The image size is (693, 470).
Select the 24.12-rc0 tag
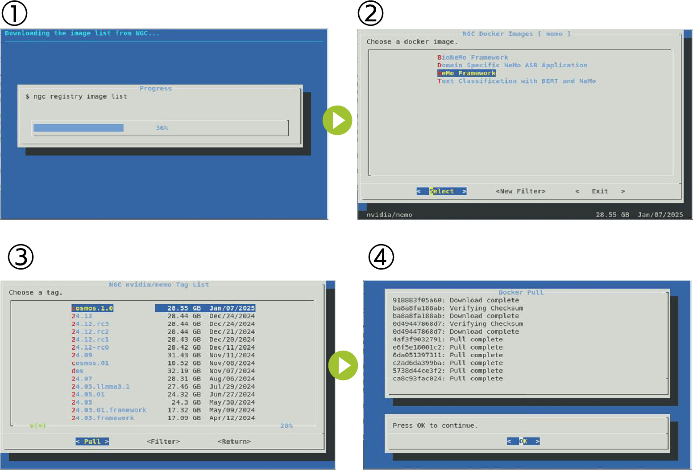[163, 347]
